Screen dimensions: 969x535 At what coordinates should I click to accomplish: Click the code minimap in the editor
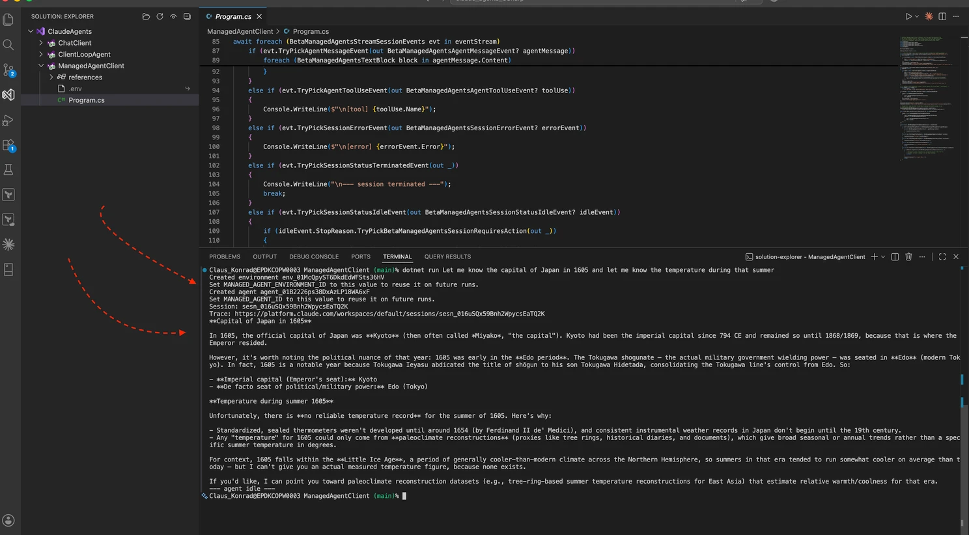click(x=927, y=98)
